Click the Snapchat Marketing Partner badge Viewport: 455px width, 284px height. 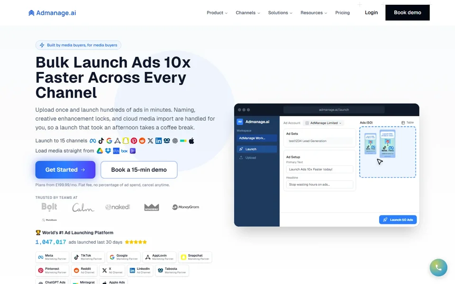point(195,257)
